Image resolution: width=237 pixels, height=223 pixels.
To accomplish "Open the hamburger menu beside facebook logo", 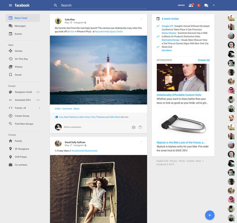I will (x=10, y=5).
